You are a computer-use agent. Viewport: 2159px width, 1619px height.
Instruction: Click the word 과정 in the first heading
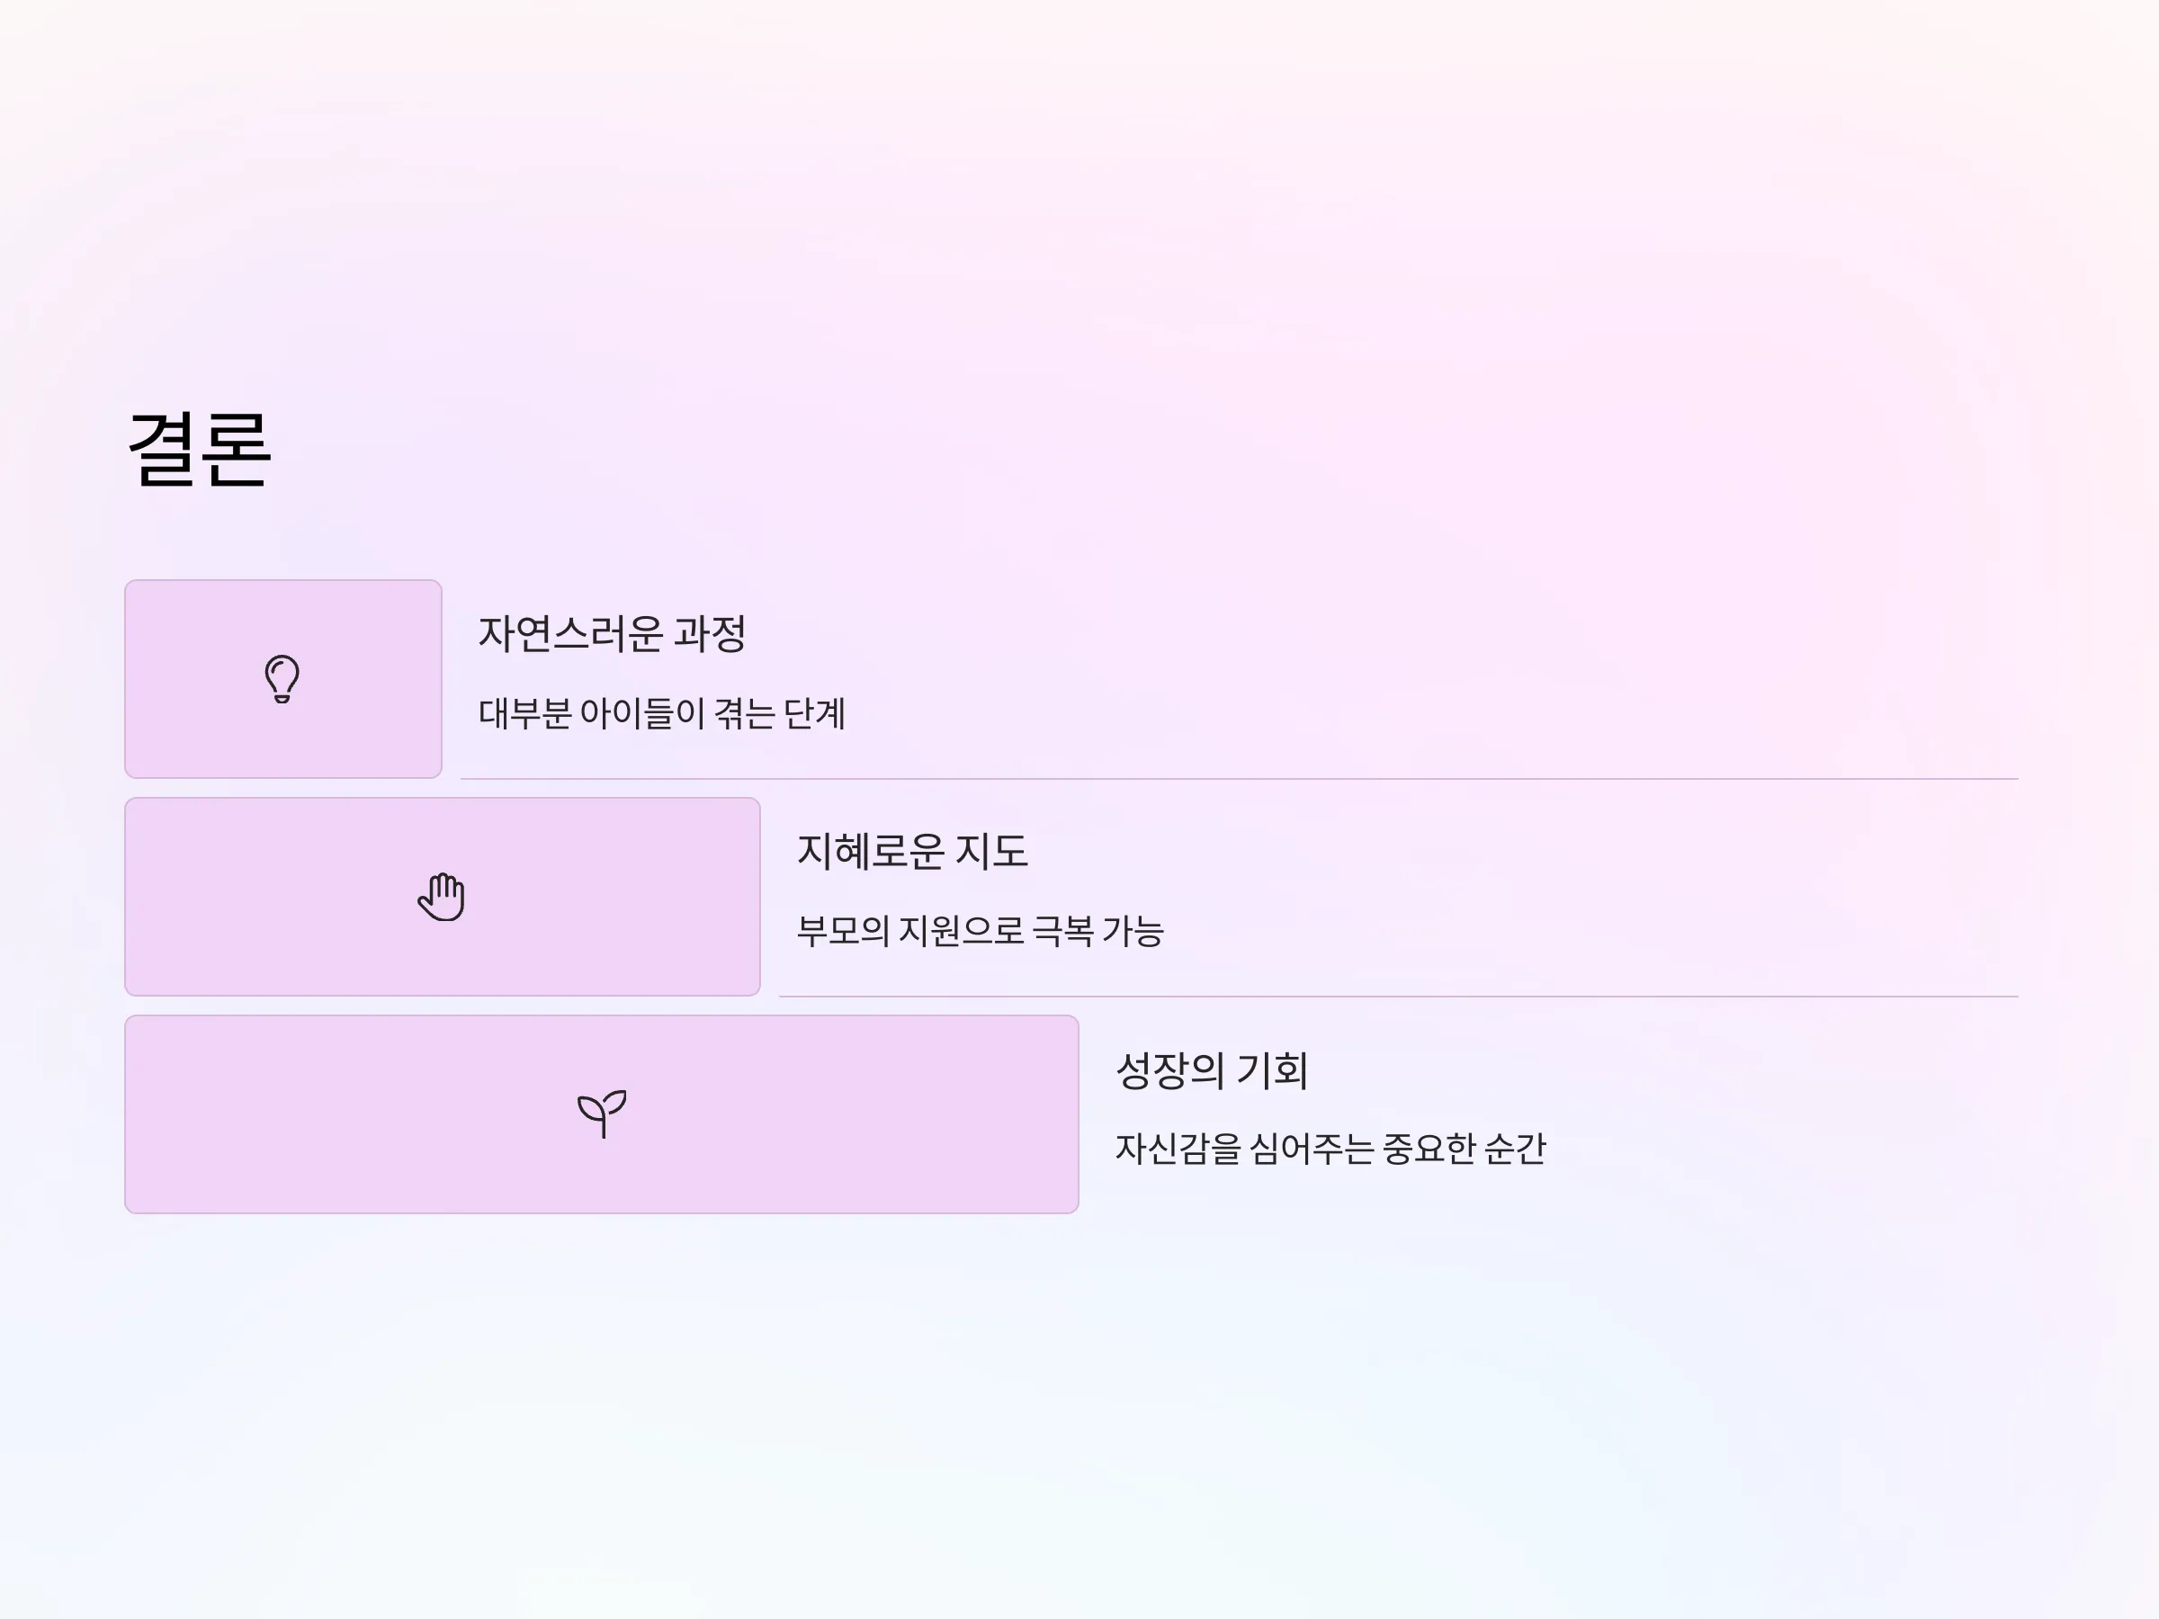[711, 633]
